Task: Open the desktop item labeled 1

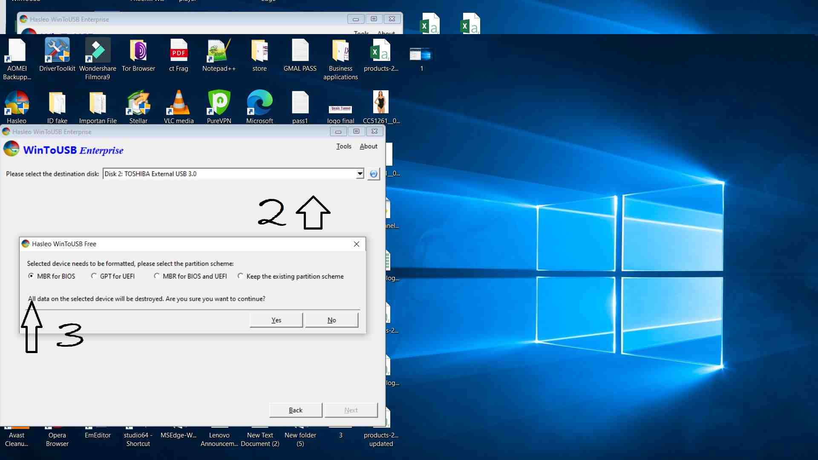Action: [x=421, y=59]
